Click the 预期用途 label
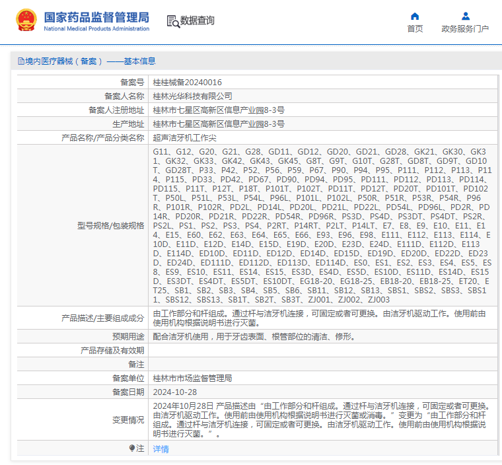This screenshot has width=502, height=465. [x=128, y=337]
